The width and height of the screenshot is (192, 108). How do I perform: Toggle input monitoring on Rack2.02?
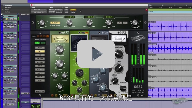pos(9,69)
